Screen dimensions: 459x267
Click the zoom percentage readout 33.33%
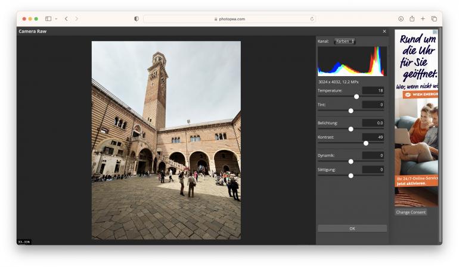24,242
